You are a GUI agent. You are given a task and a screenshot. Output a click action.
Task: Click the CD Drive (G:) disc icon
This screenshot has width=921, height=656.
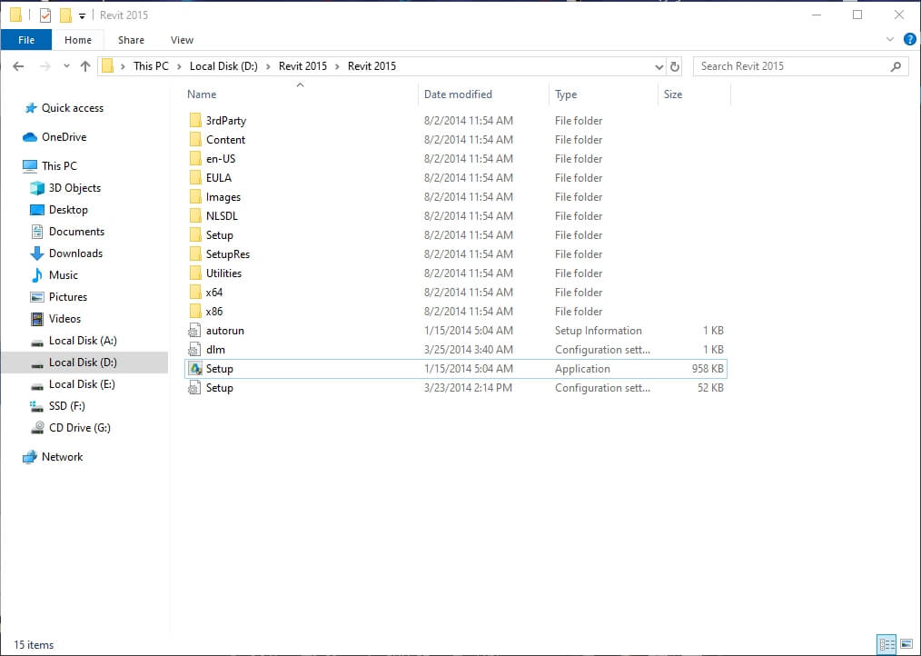point(37,428)
